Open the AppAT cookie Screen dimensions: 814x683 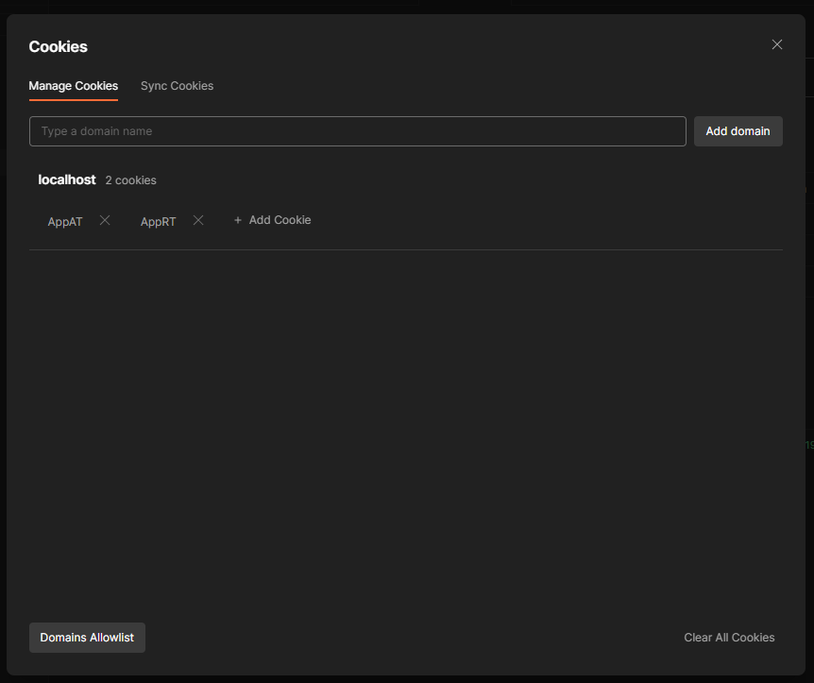coord(65,222)
